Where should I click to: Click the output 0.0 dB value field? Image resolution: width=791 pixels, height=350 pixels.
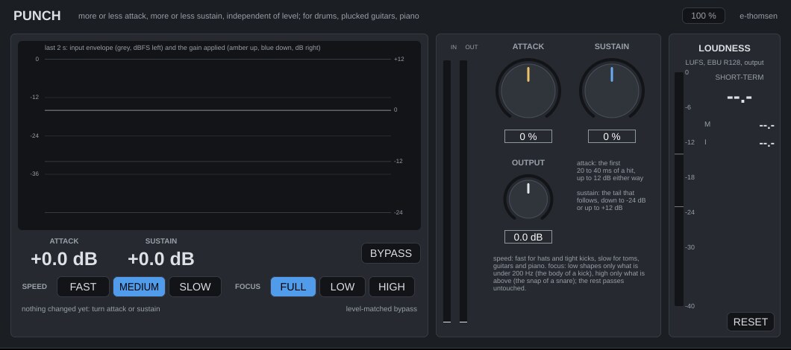(528, 237)
